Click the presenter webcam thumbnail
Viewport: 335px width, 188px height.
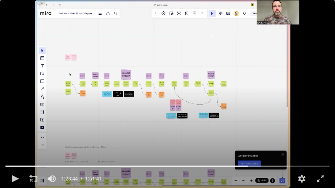(278, 12)
